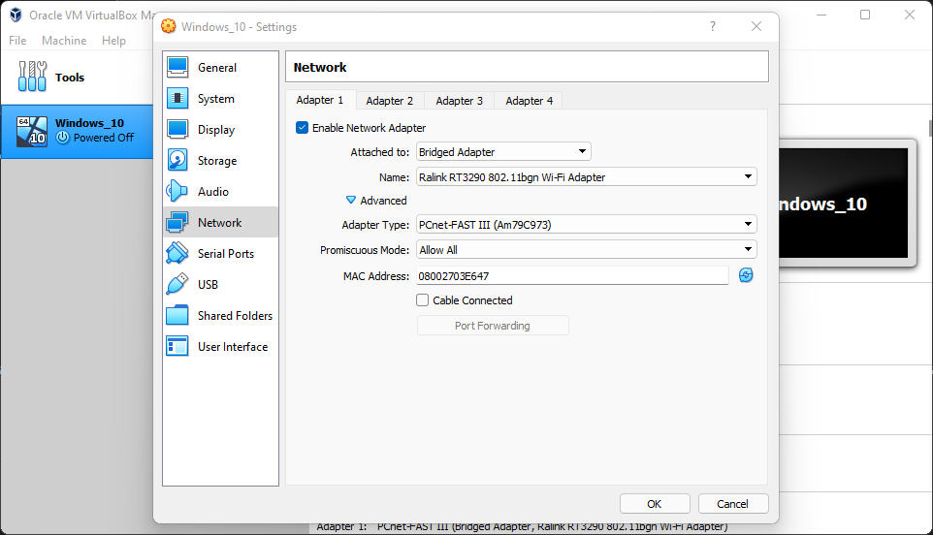Viewport: 933px width, 535px height.
Task: Open the Audio speaker icon
Action: pyautogui.click(x=177, y=192)
